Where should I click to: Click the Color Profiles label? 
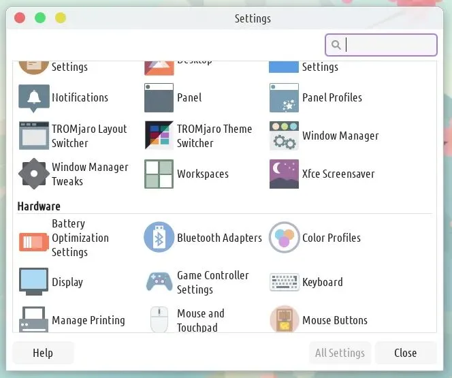point(332,238)
